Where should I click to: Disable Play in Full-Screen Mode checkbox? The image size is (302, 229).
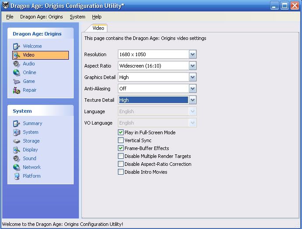pos(121,132)
